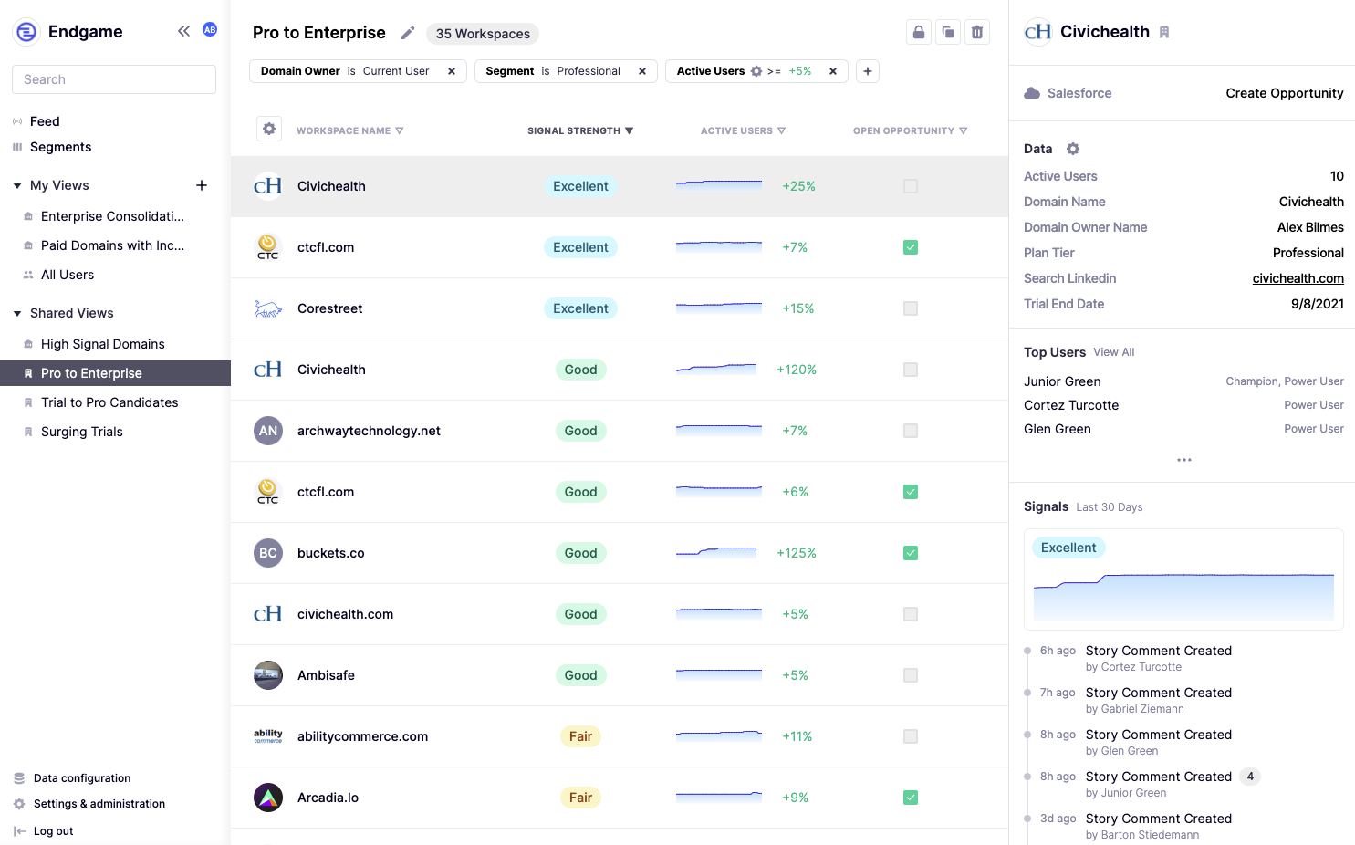Image resolution: width=1355 pixels, height=845 pixels.
Task: Open Active Users filter gear icon
Action: click(x=756, y=71)
